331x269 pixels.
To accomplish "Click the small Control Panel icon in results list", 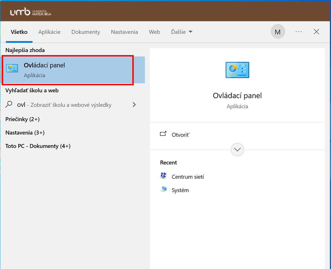I will point(12,68).
